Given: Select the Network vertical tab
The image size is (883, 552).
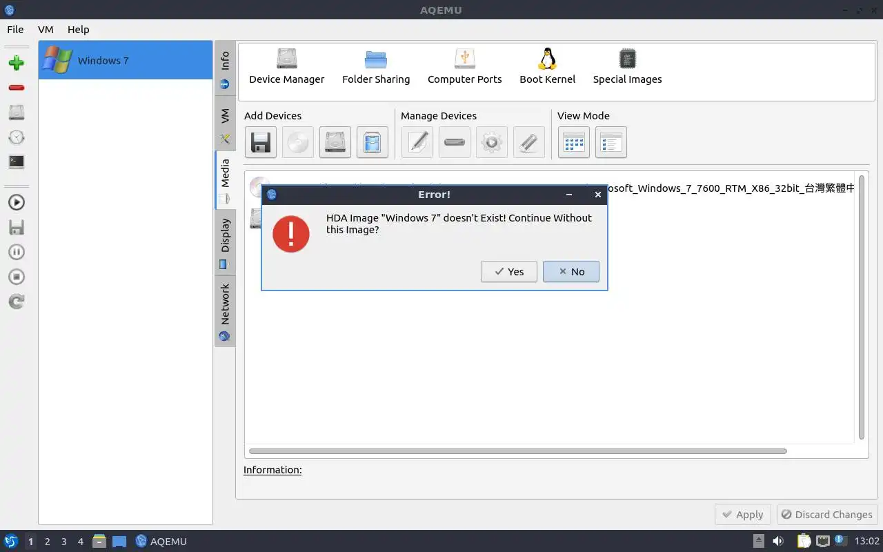Looking at the screenshot, I should 225,311.
